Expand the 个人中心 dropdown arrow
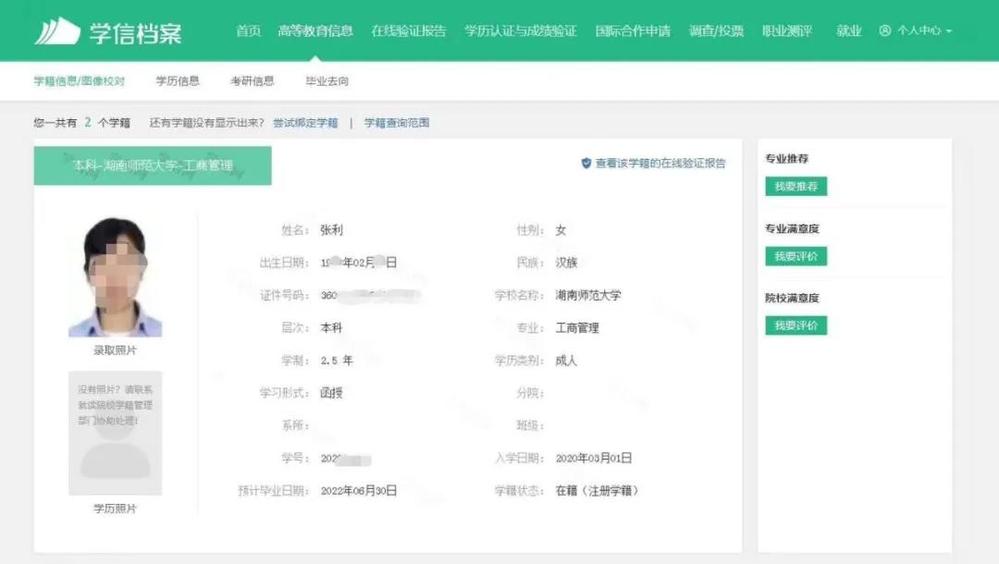The width and height of the screenshot is (999, 564). pyautogui.click(x=949, y=31)
